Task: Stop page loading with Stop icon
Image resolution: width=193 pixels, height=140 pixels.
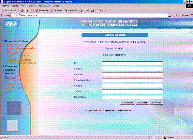Action: [x=22, y=11]
